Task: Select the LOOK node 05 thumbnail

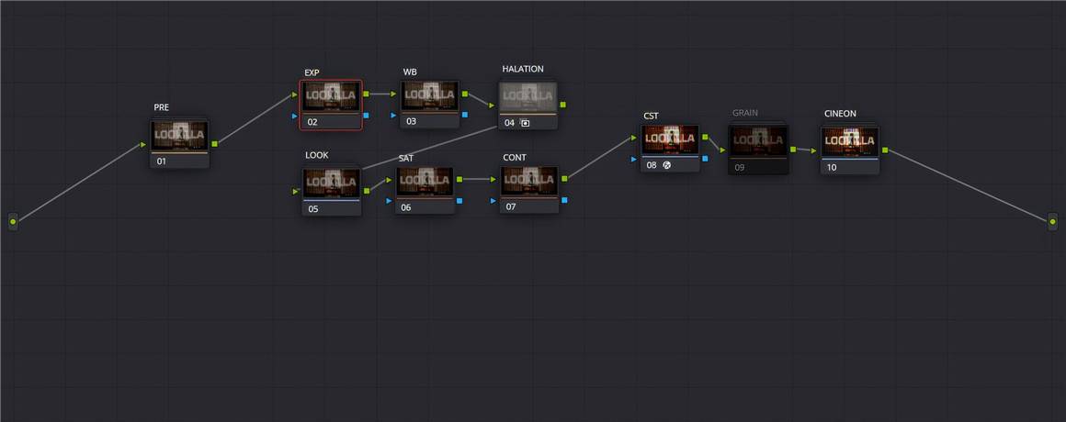Action: tap(331, 183)
